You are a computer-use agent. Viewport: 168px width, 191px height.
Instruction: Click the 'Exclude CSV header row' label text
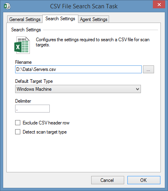coord(46,123)
